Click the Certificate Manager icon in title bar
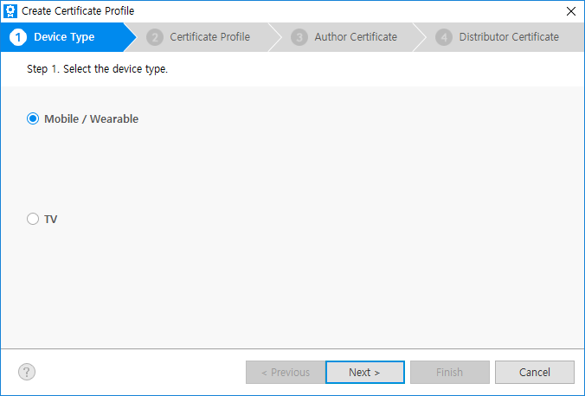Screen dimensions: 585x396 [11, 11]
